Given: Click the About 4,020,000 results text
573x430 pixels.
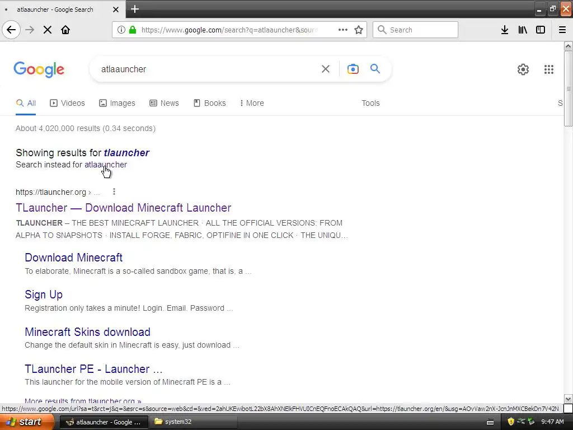Looking at the screenshot, I should coord(86,128).
